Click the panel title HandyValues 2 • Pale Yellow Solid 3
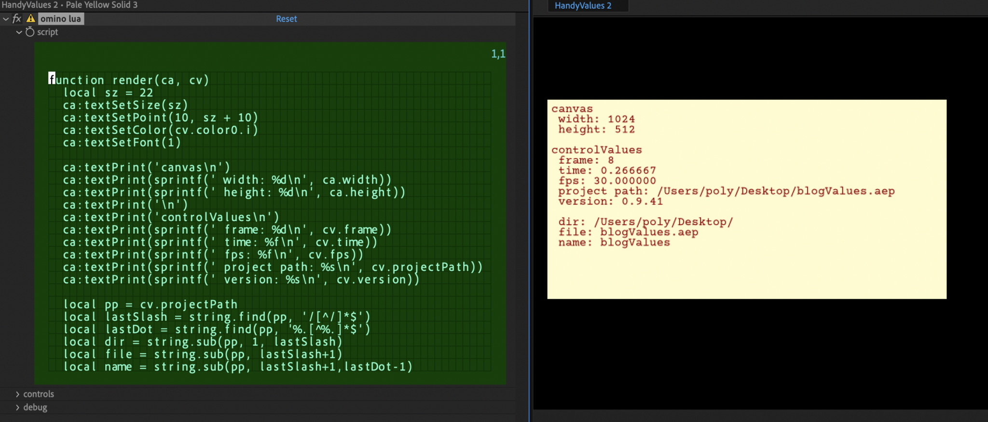 click(x=69, y=5)
